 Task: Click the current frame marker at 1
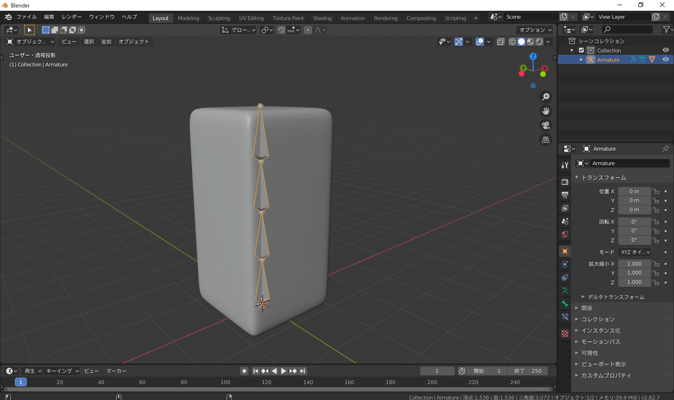click(x=21, y=382)
